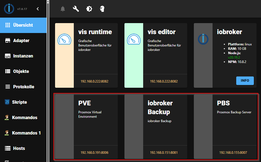Screen dimensions: 261x162
Task: Click the vis runtime gauge icon
Action: click(x=64, y=39)
